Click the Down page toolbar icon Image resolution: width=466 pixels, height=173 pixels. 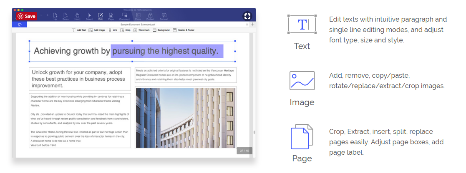point(65,16)
